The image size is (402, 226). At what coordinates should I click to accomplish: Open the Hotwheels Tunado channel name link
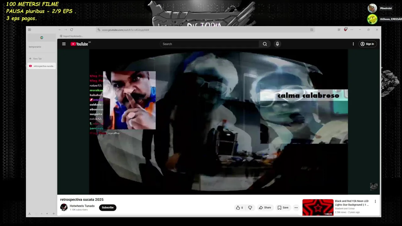point(82,206)
